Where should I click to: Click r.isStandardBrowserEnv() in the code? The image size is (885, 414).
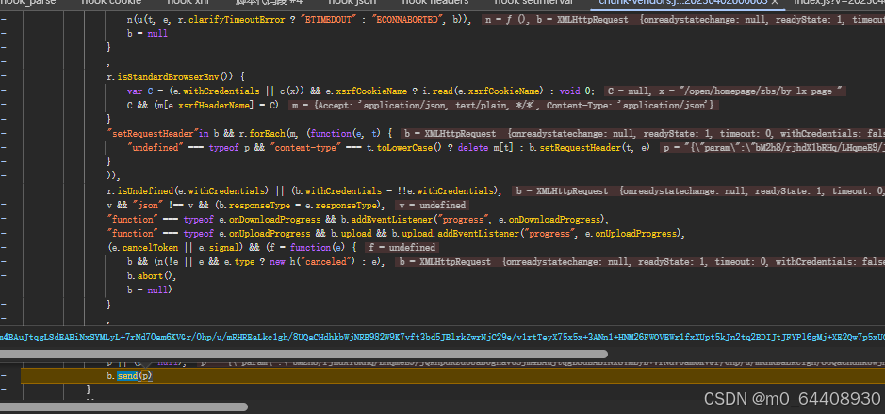170,76
